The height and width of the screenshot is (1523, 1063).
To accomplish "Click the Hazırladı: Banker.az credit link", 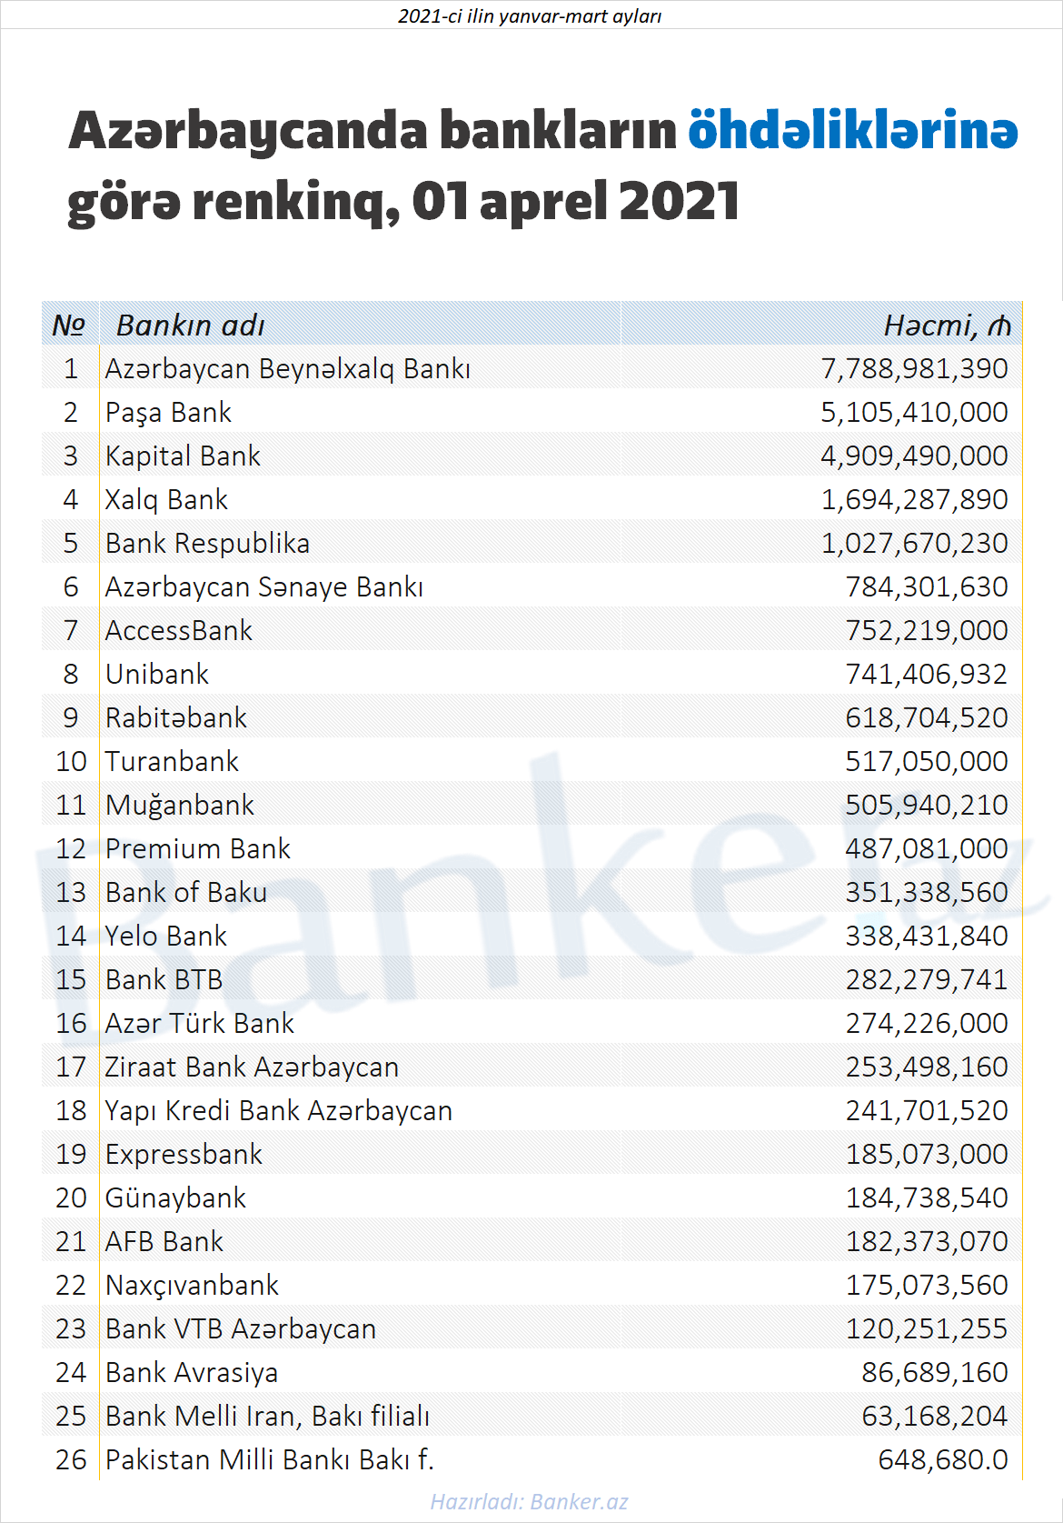I will (x=530, y=1501).
